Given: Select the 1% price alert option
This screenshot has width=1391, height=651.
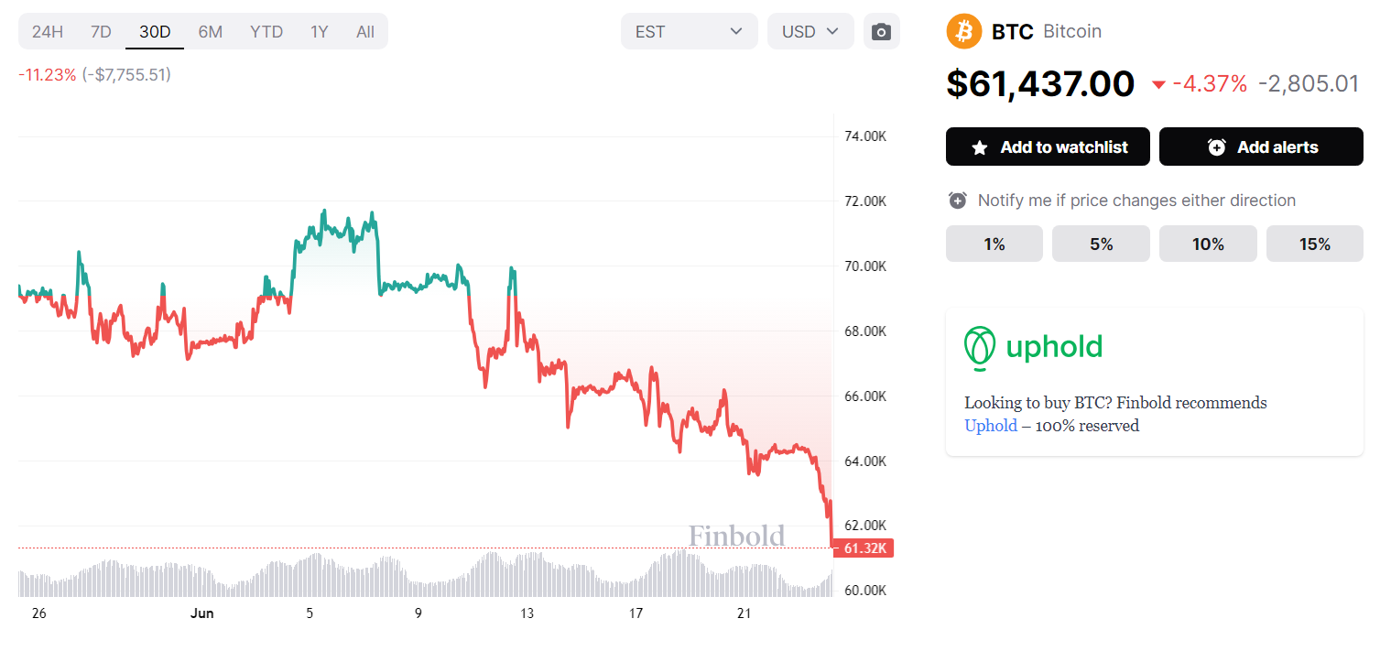Looking at the screenshot, I should (994, 244).
